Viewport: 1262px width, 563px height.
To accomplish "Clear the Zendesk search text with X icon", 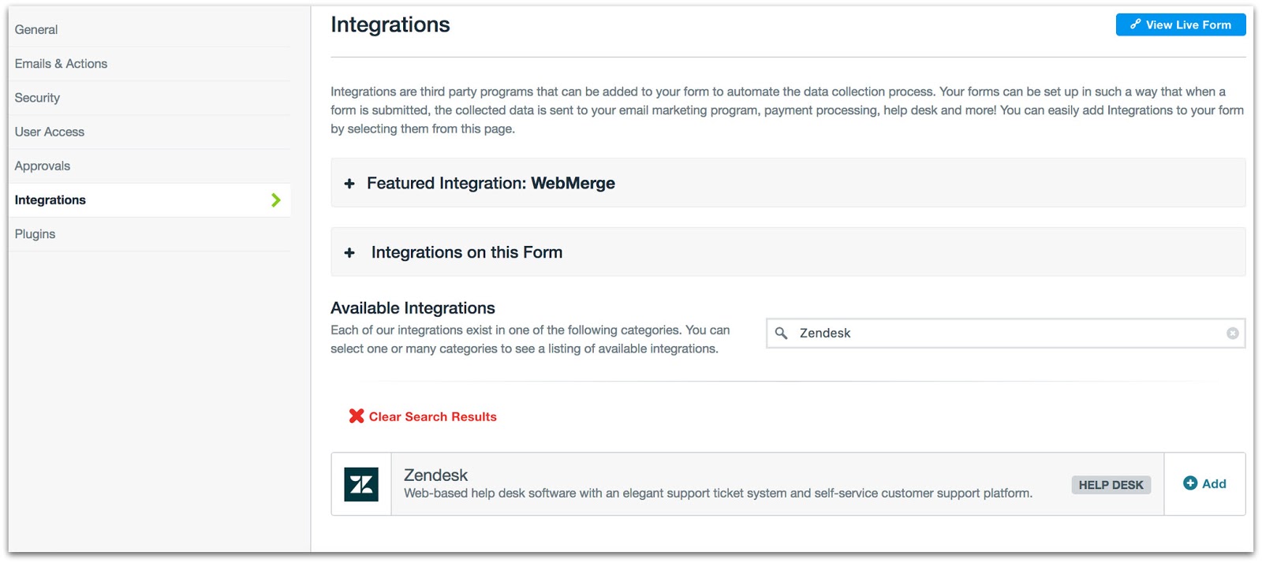I will click(1232, 334).
